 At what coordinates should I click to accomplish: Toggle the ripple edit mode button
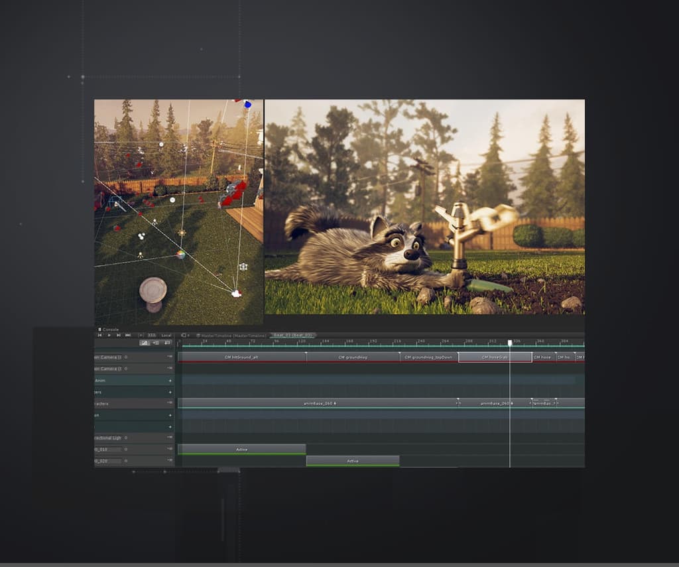click(156, 343)
